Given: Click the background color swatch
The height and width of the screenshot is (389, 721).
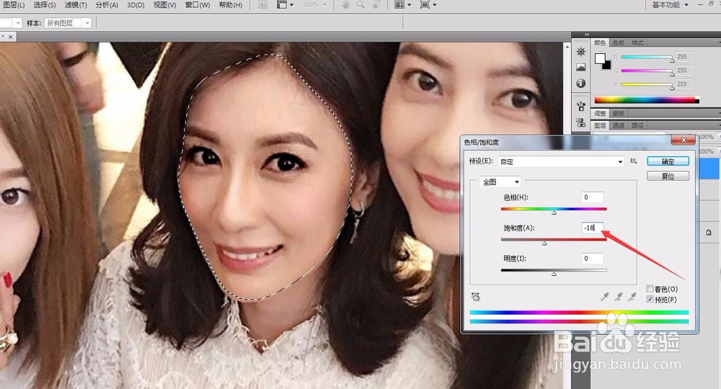Looking at the screenshot, I should point(607,66).
